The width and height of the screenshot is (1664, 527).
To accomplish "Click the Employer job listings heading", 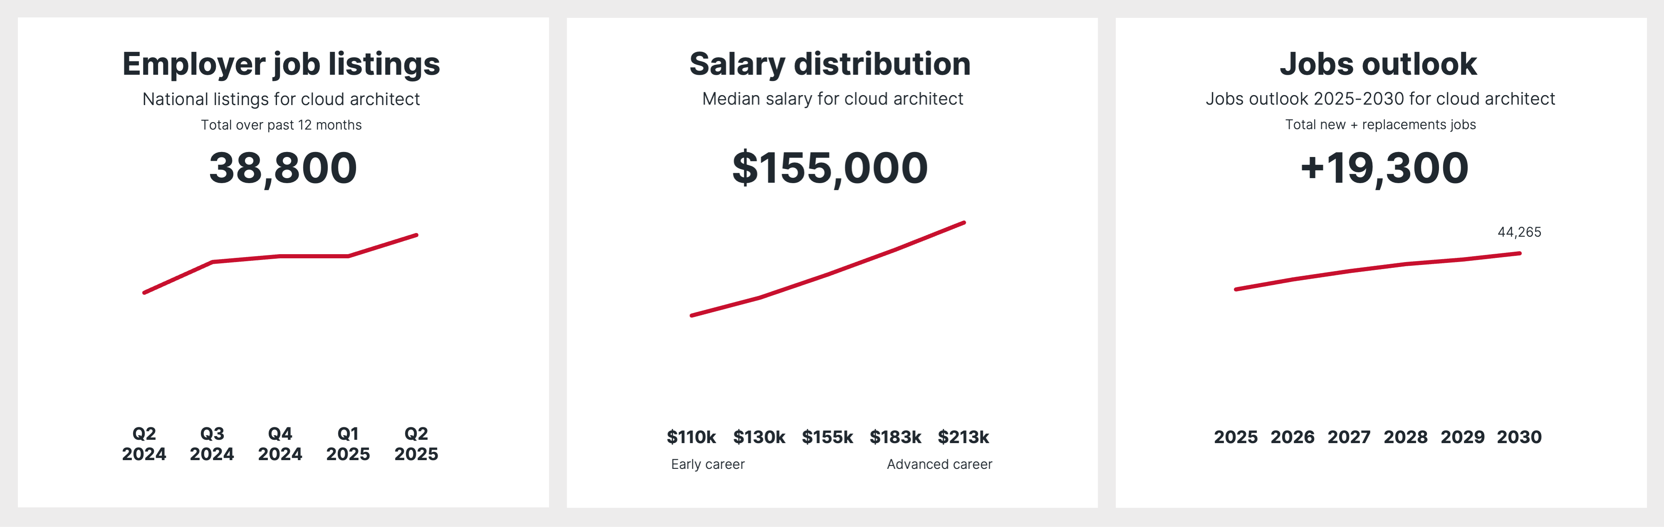I will tap(281, 64).
